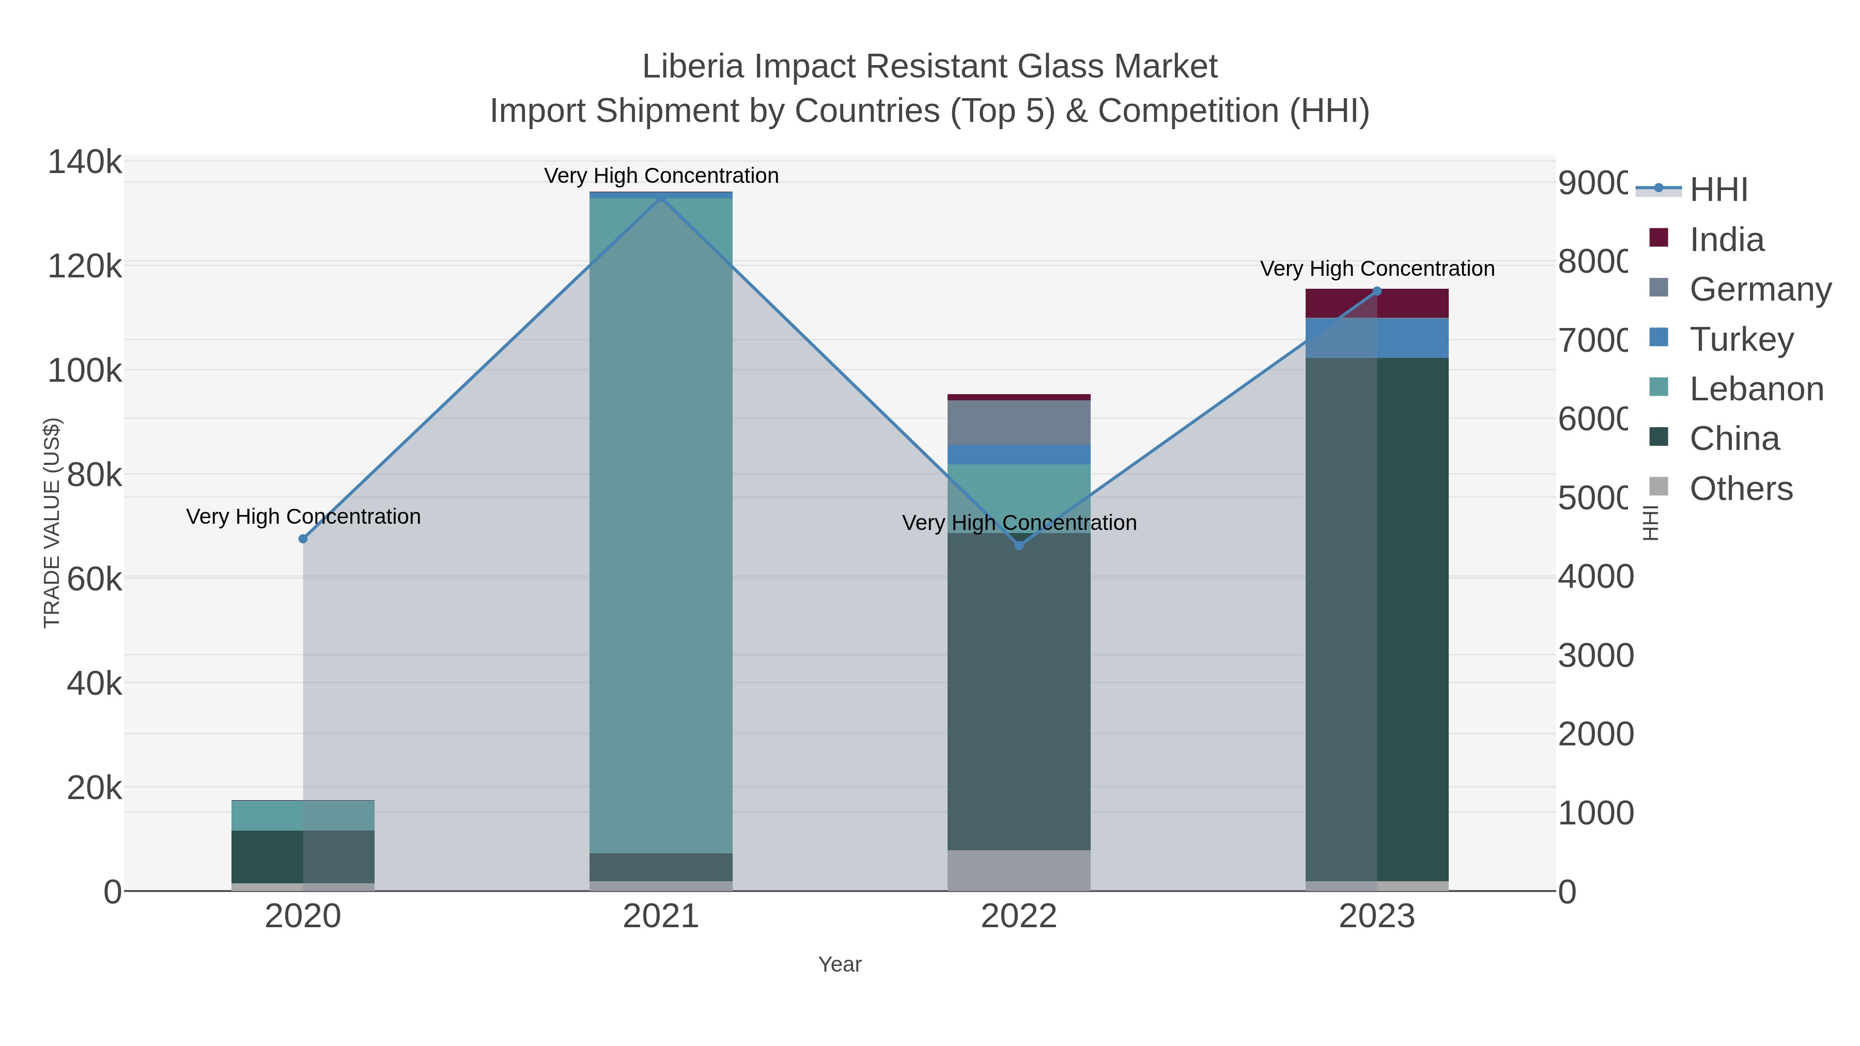Click the China segment of the 2023 bar
Screen dimensions: 1860x1046
click(1377, 619)
